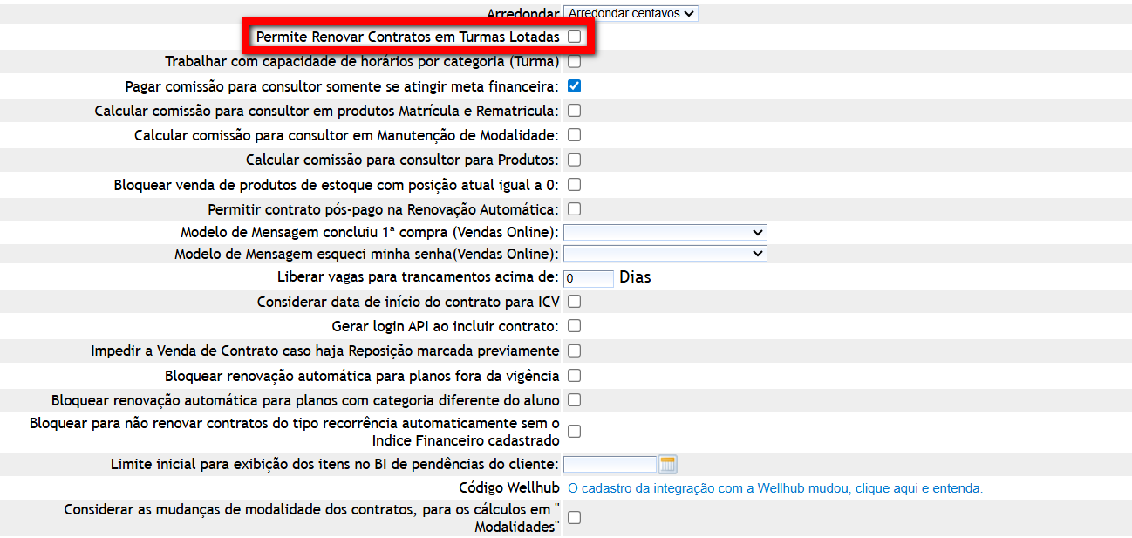1132x538 pixels.
Task: Check Impedir a Venda de Contrato option
Action: point(574,351)
